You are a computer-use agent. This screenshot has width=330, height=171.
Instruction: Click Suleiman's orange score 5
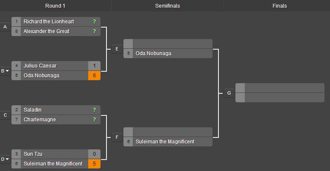click(x=94, y=164)
